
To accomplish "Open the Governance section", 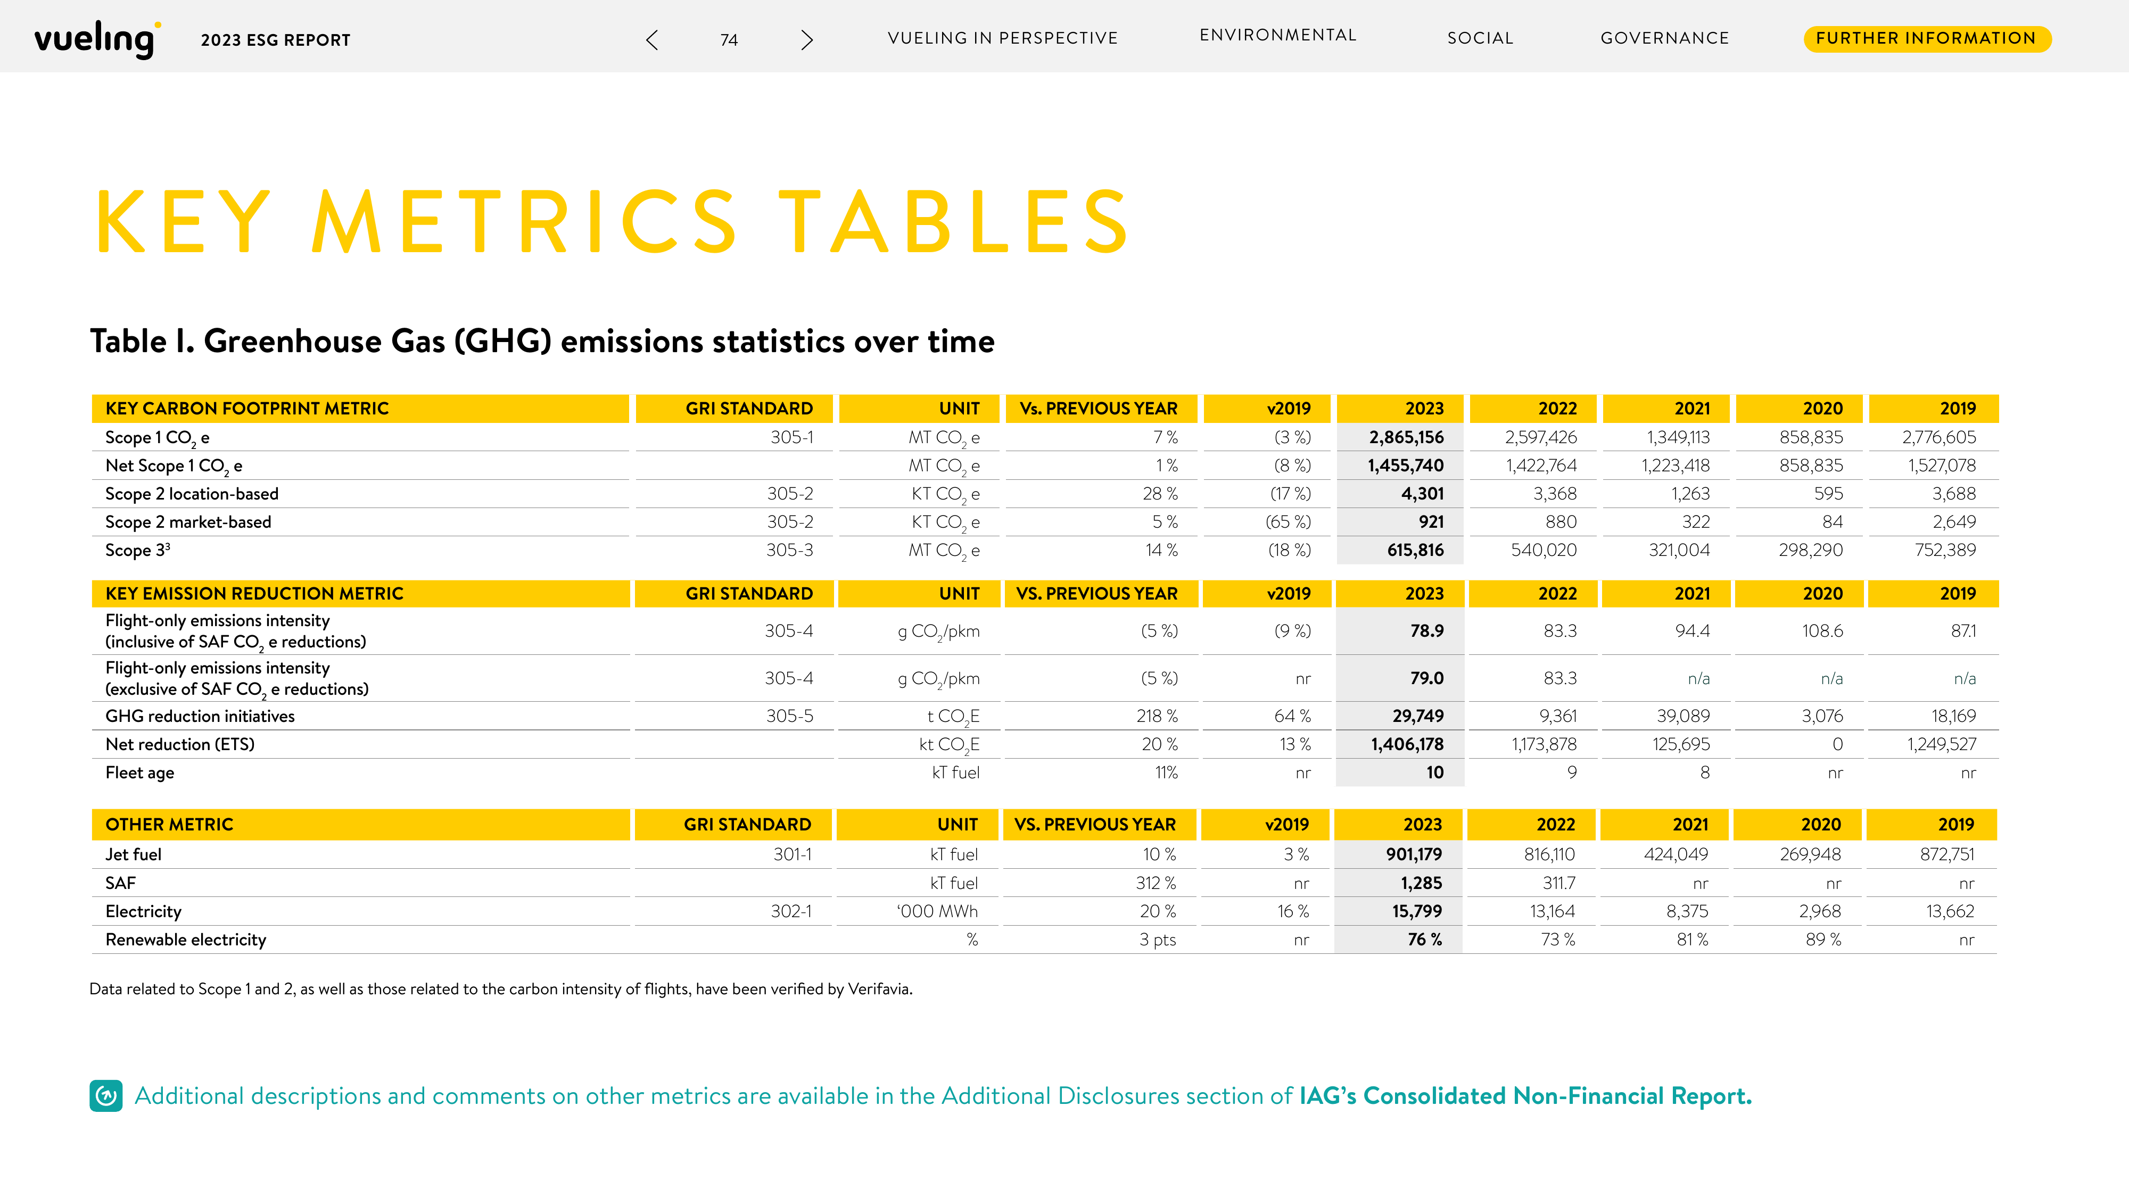I will [1664, 38].
